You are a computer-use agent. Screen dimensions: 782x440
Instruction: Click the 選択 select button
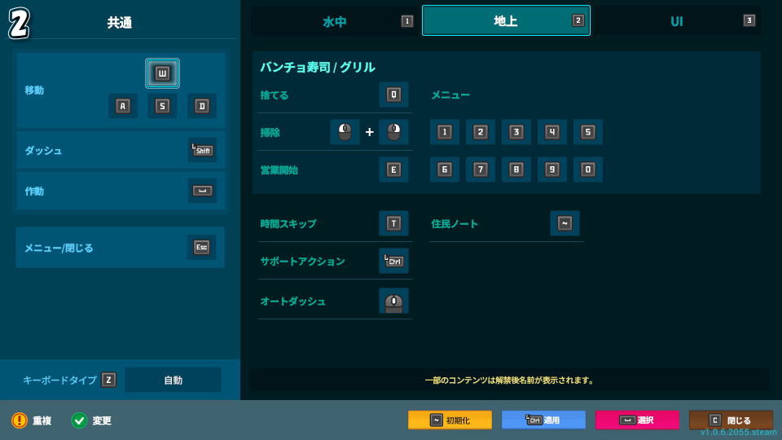click(637, 420)
